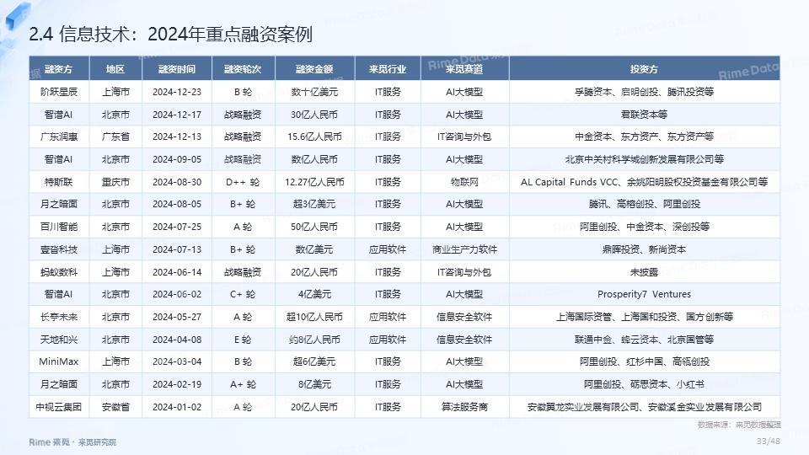Click the '特斯联' company cell
Screen dimensions: 809x455
coord(59,182)
